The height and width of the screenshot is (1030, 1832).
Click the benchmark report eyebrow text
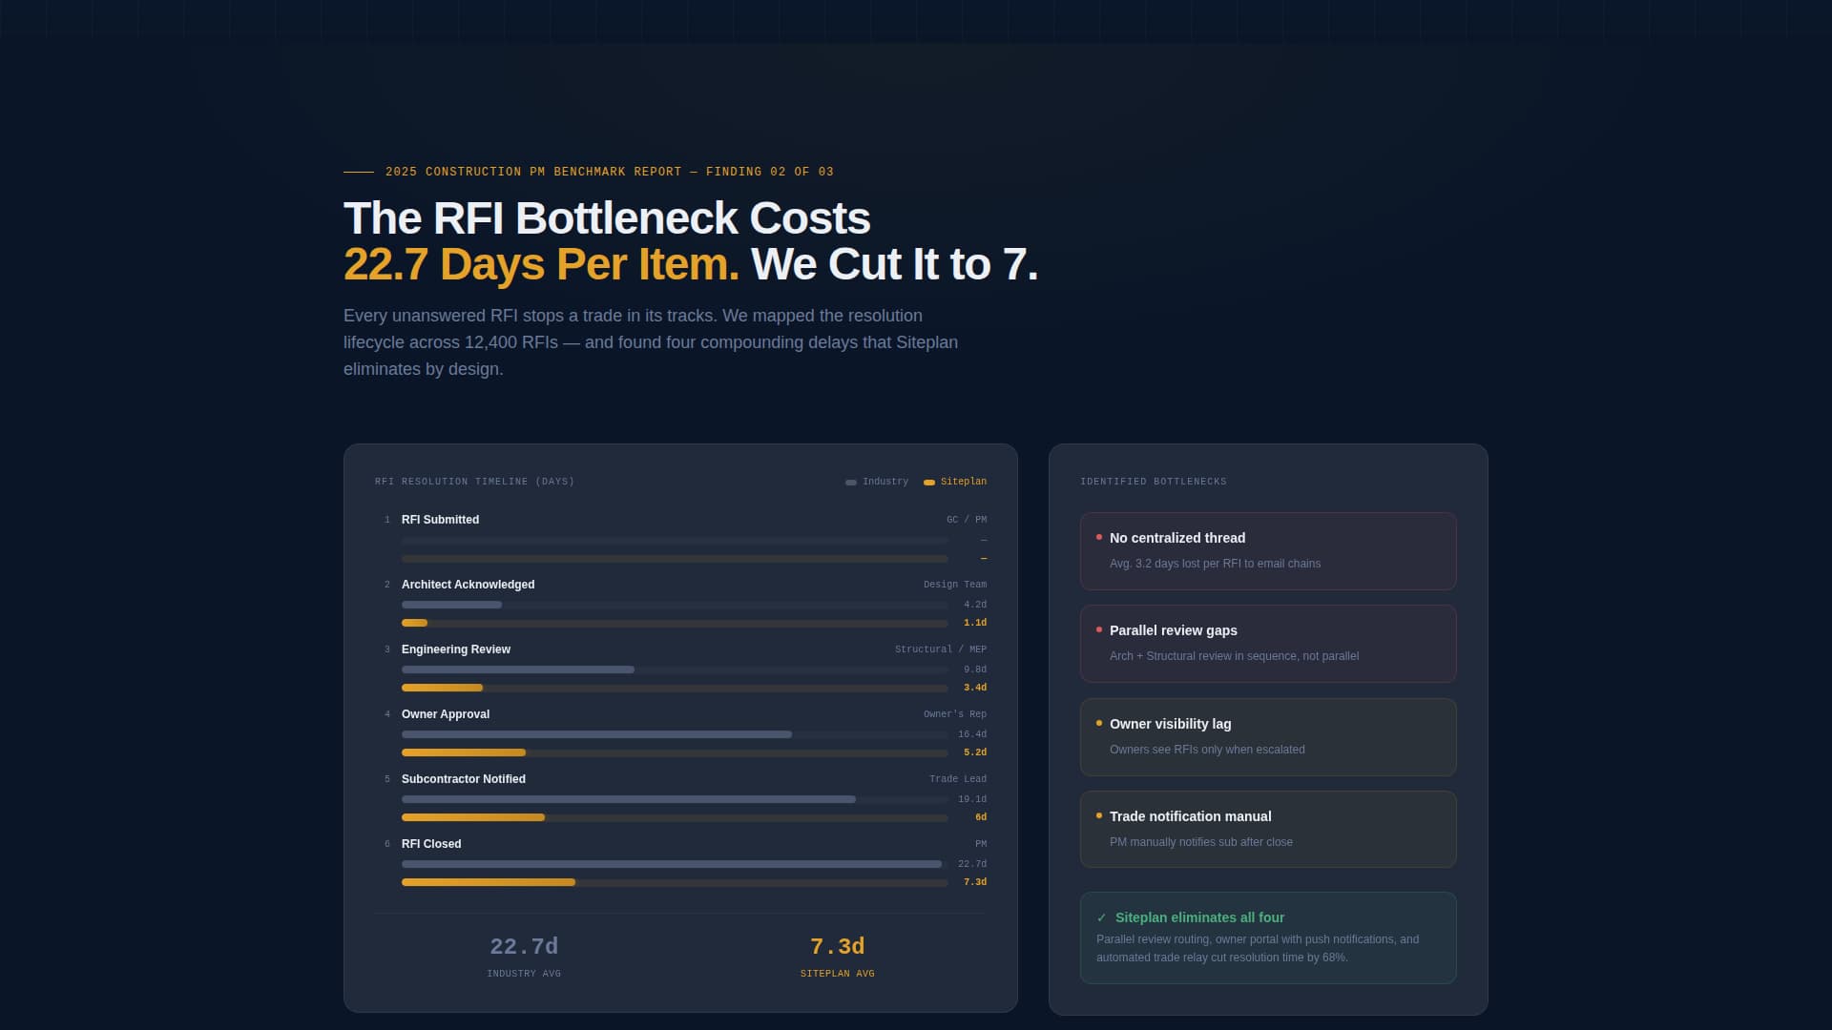pos(610,172)
